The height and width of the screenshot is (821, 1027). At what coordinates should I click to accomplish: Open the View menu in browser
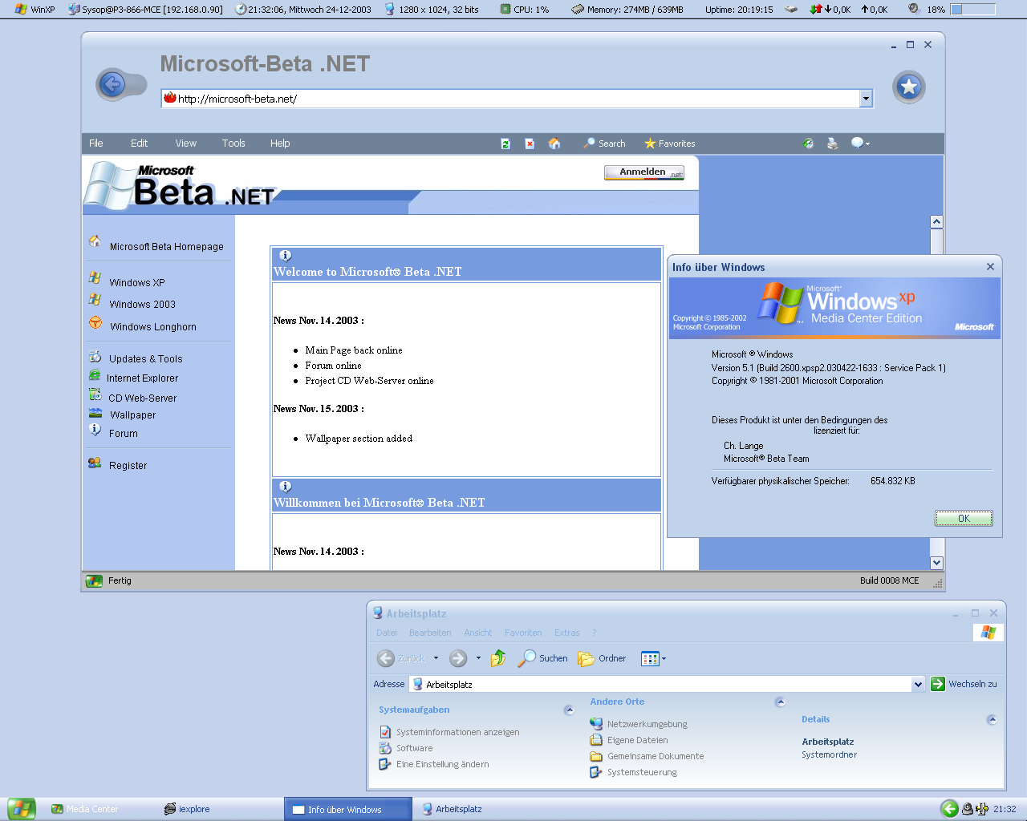185,144
